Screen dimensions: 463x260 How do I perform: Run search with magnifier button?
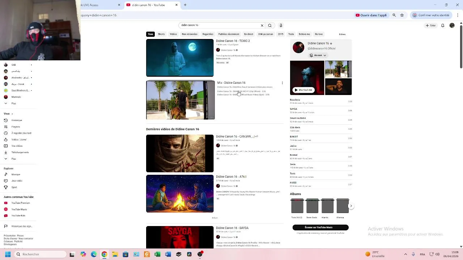click(270, 25)
